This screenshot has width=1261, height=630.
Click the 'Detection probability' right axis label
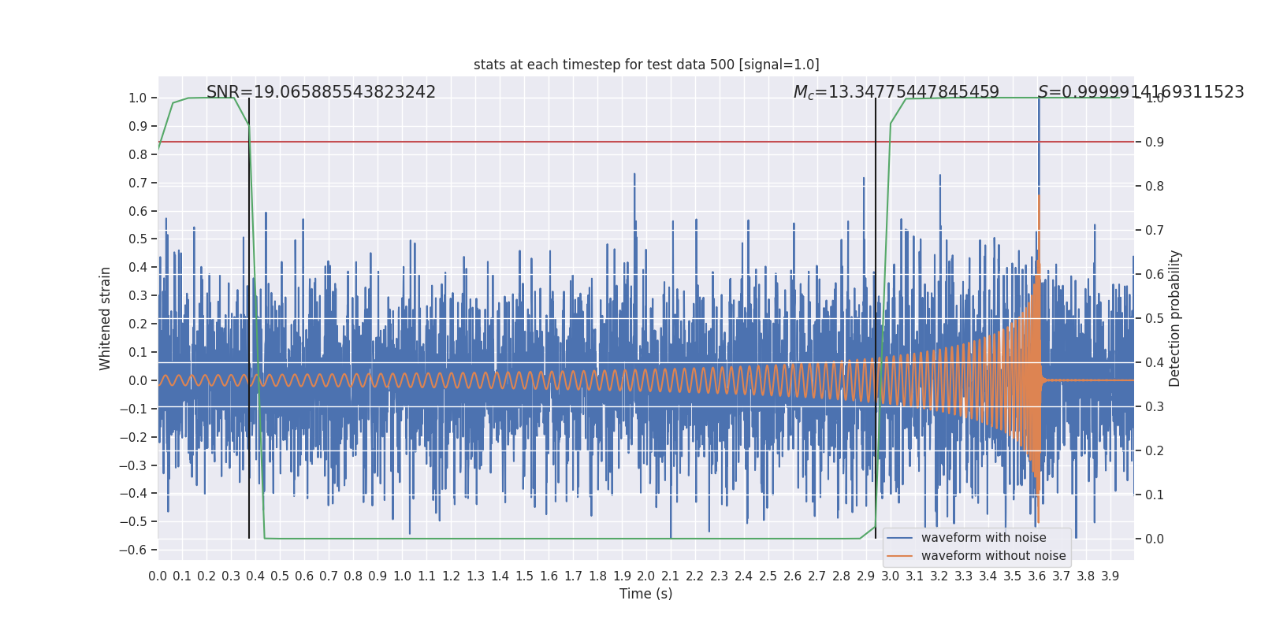pyautogui.click(x=1175, y=318)
